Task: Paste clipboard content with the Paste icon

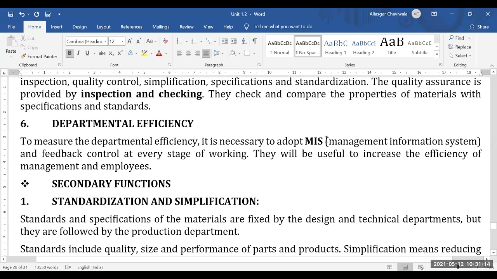Action: [11, 41]
